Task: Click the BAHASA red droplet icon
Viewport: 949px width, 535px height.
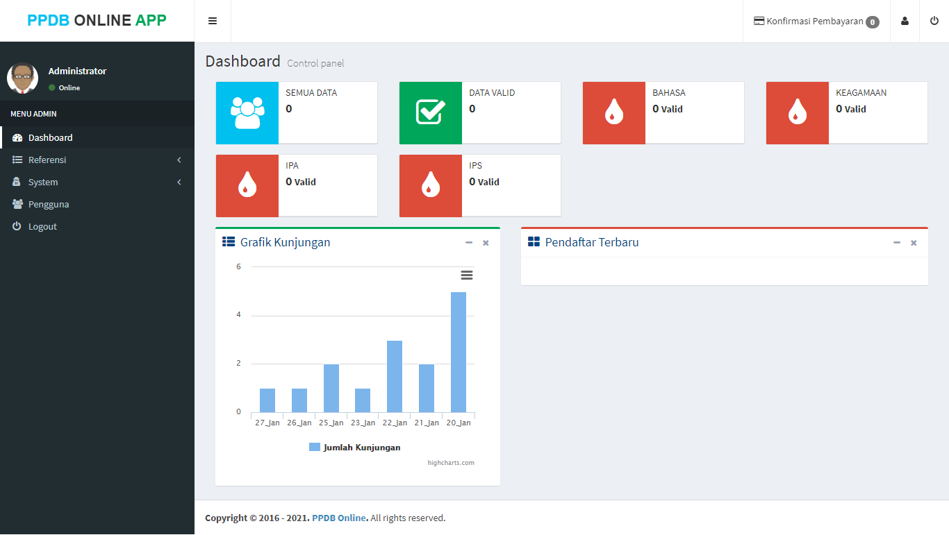Action: pos(614,113)
